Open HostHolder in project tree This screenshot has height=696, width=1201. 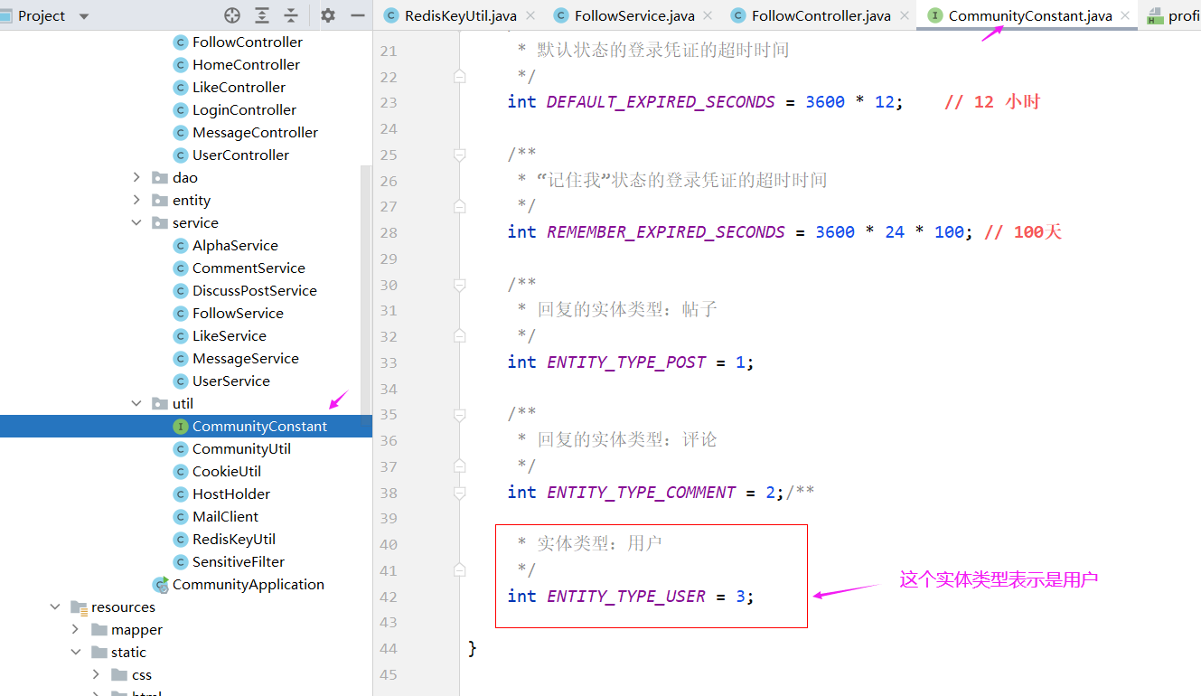[x=231, y=494]
